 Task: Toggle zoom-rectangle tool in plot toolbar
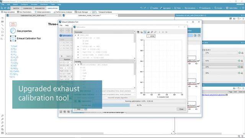[145, 32]
